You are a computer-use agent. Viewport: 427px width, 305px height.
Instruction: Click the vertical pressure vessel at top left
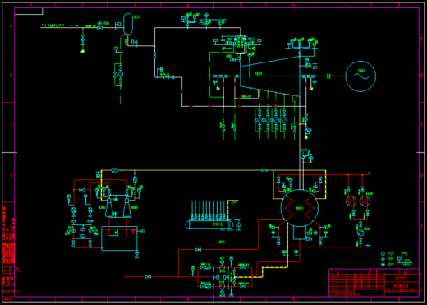(x=128, y=24)
